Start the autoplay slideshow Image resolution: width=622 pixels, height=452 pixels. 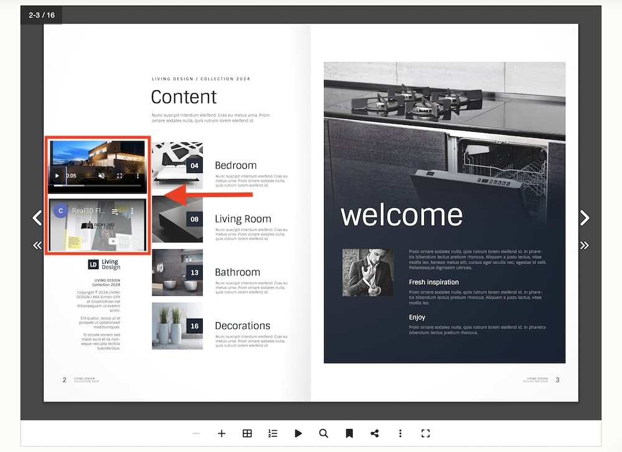tap(298, 433)
